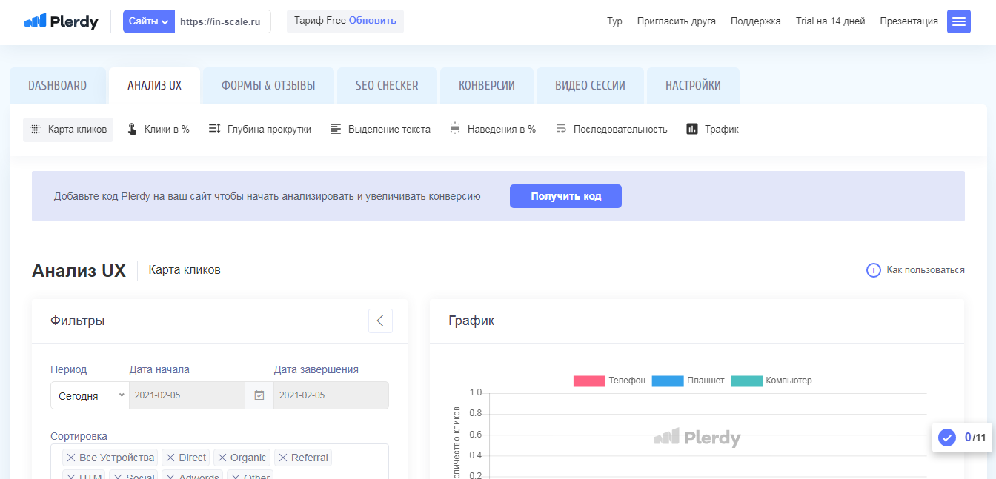
Task: Click the checklist progress checkmark icon
Action: click(947, 438)
